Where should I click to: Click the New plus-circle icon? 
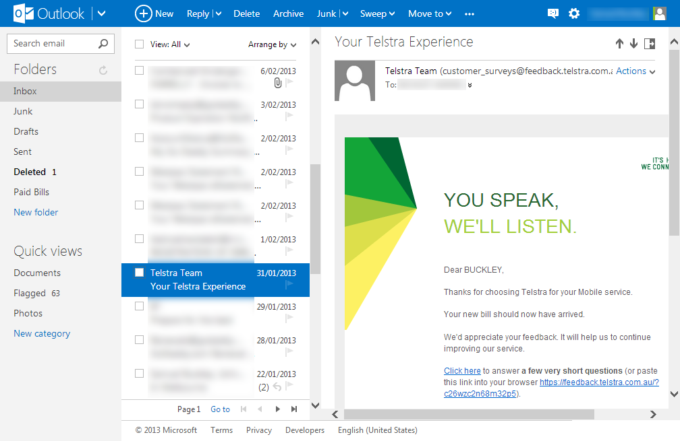[143, 13]
